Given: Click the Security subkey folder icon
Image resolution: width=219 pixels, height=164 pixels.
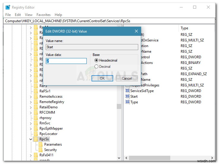Looking at the screenshot, I should click(x=41, y=150).
